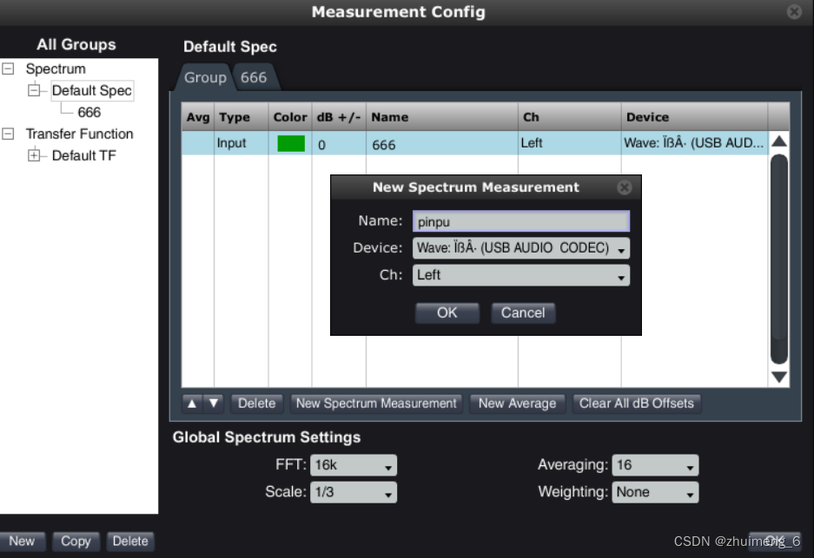Select 666 in the groups tree
The image size is (814, 558).
pos(89,112)
